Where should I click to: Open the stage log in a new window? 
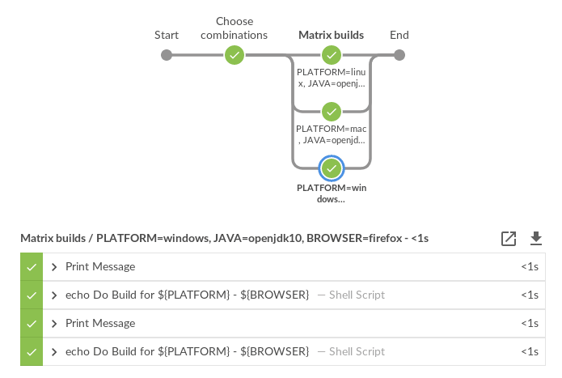tap(509, 238)
